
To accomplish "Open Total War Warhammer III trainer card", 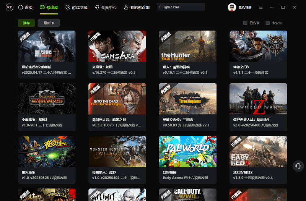I will click(47, 99).
